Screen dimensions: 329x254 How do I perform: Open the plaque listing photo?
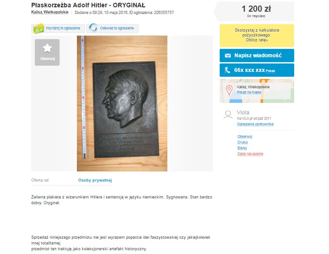[x=122, y=103]
